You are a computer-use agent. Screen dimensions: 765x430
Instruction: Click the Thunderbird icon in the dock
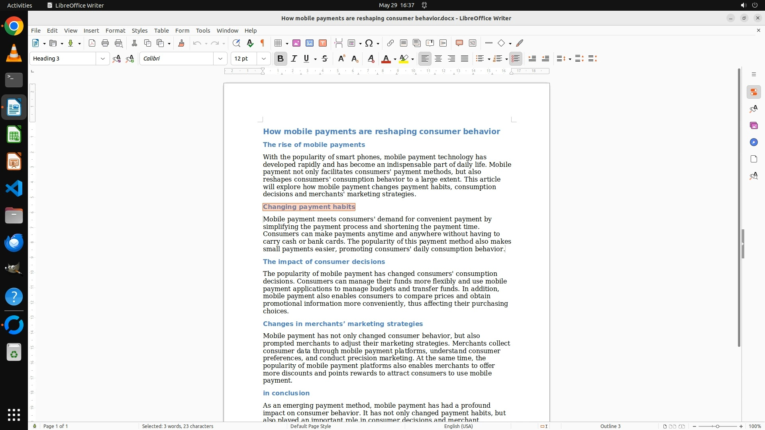[x=14, y=242]
